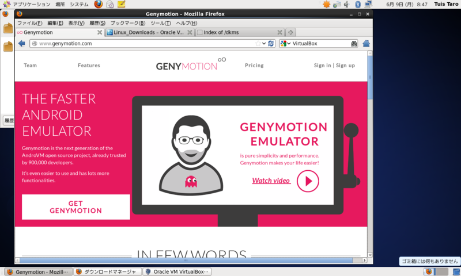Screen dimensions: 461x276
Task: Close the Genymotion tab
Action: click(100, 32)
